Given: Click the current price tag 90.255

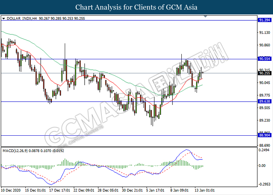Looking at the screenshot, I should point(263,73).
